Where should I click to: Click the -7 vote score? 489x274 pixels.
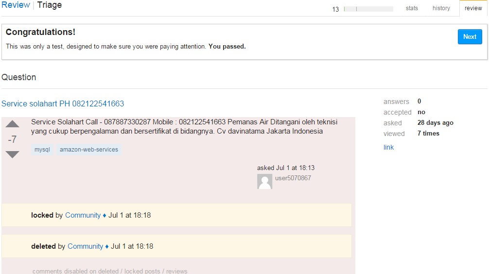12,139
